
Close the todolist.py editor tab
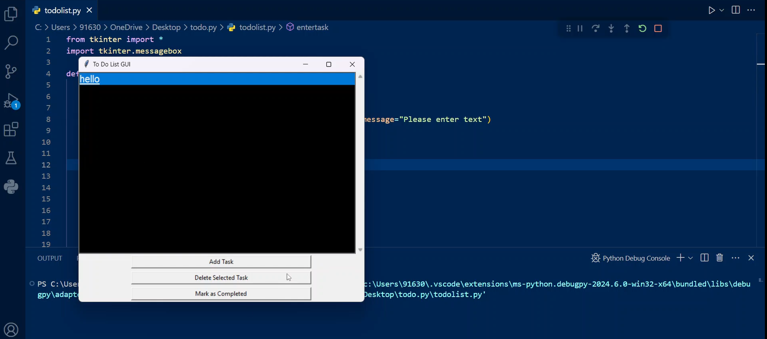[x=89, y=10]
